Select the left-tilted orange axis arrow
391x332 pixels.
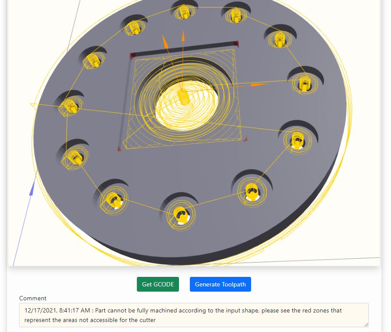pos(165,41)
